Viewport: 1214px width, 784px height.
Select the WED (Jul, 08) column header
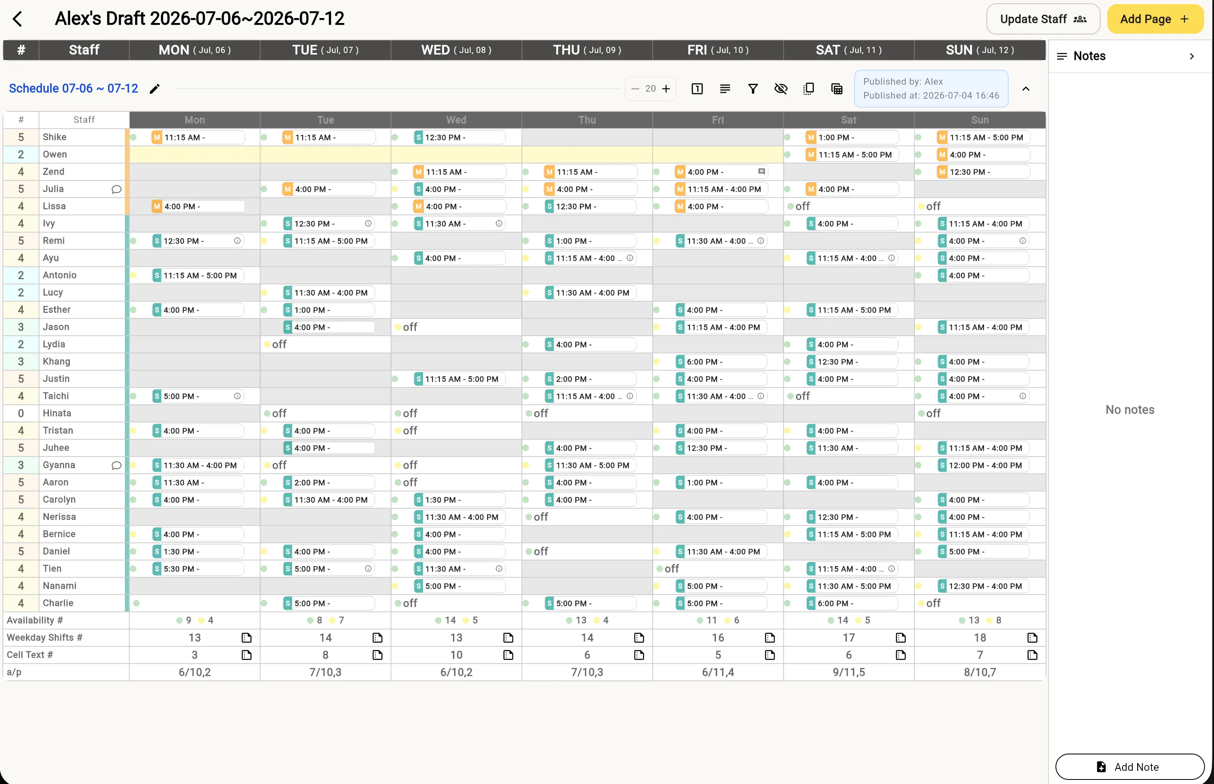[x=456, y=51]
